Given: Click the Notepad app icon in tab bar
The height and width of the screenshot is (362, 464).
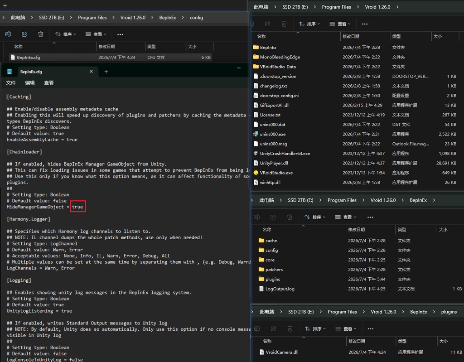Looking at the screenshot, I should coord(10,72).
